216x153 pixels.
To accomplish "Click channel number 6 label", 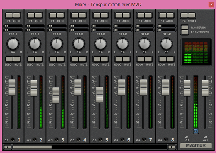I will click(129, 140).
